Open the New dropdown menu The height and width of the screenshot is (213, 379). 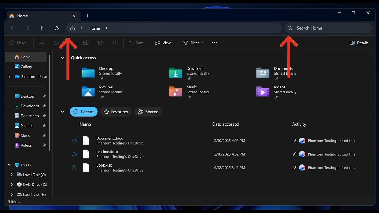(19, 43)
